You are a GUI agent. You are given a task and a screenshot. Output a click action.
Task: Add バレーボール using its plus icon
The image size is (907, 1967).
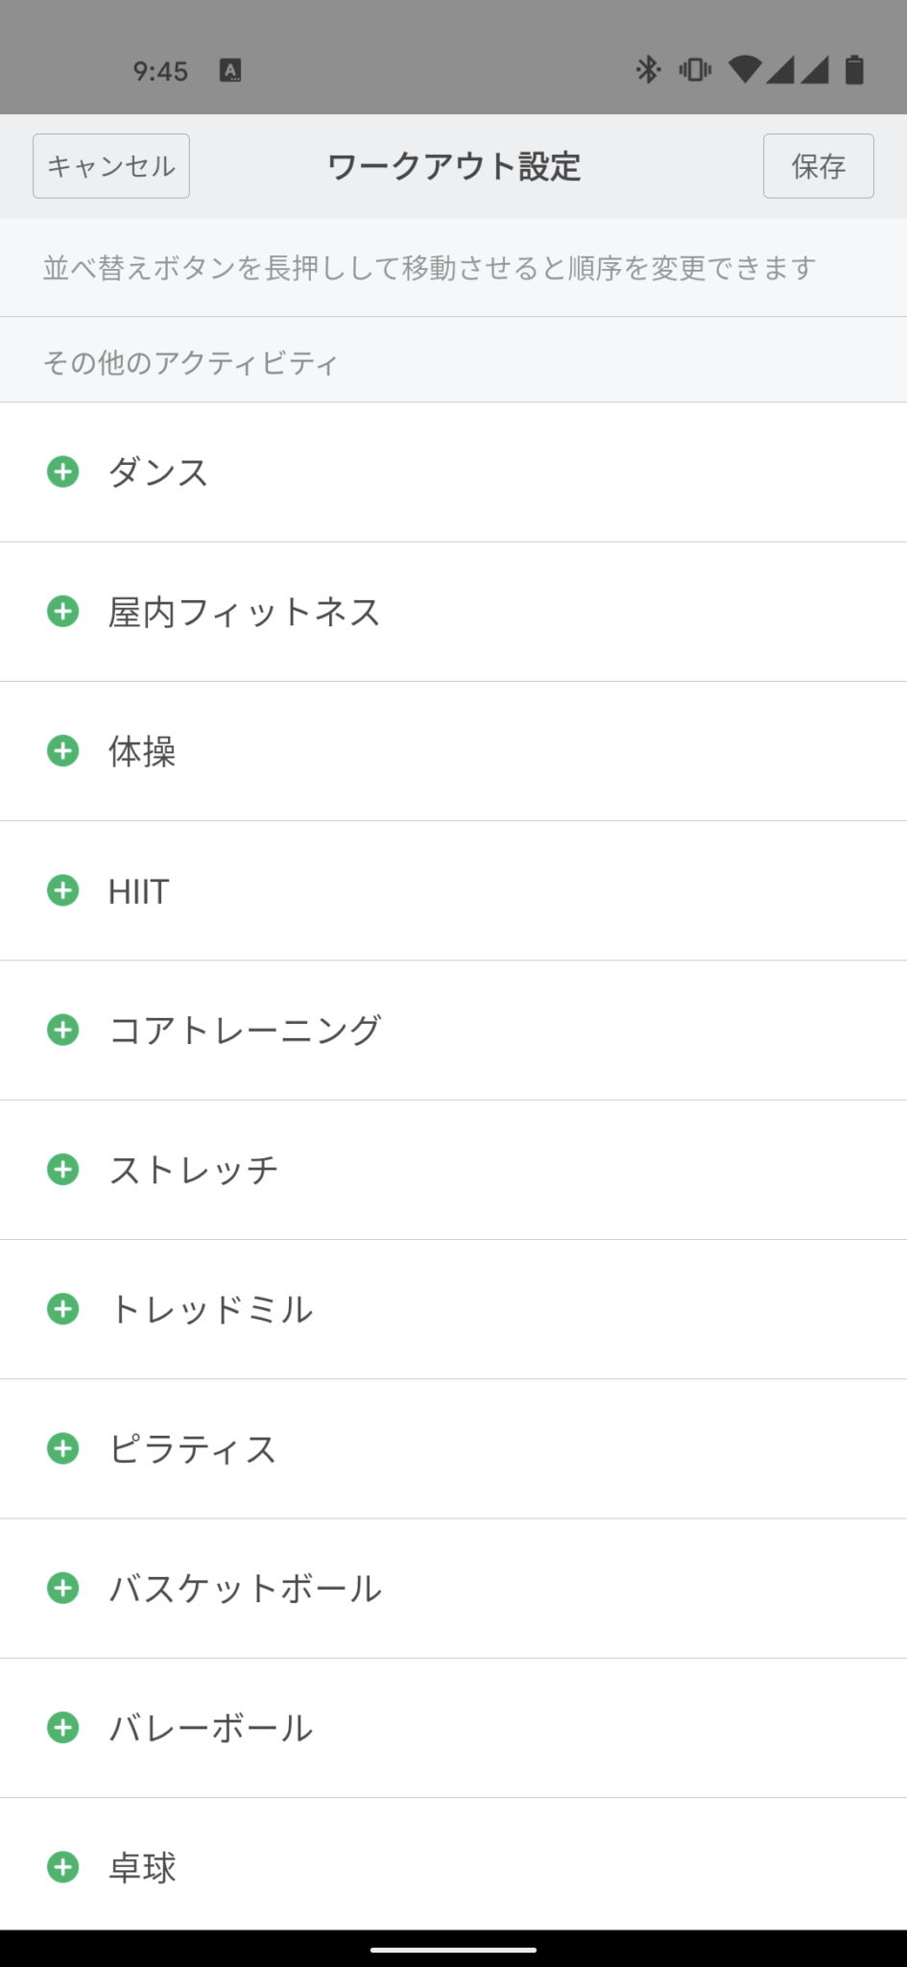coord(63,1727)
